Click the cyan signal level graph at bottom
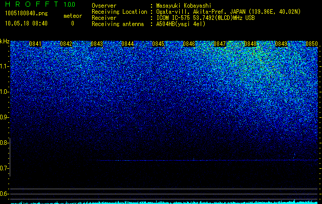The height and width of the screenshot is (204, 322). (x=164, y=202)
